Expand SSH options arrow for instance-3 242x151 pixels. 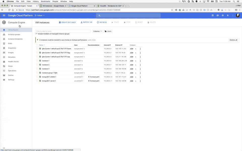click(136, 69)
